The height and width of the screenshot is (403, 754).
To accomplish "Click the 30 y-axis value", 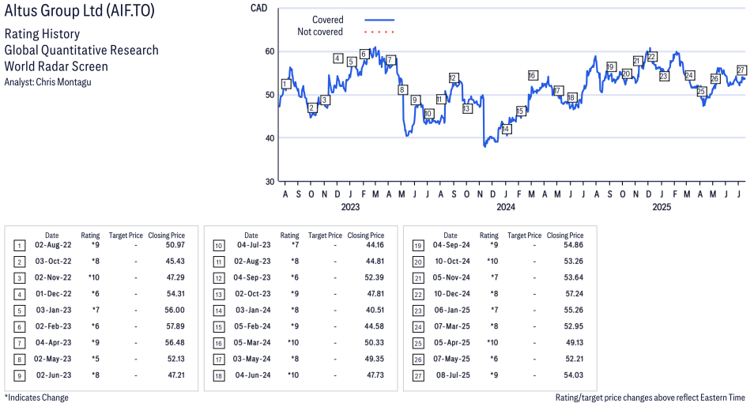I will point(270,182).
